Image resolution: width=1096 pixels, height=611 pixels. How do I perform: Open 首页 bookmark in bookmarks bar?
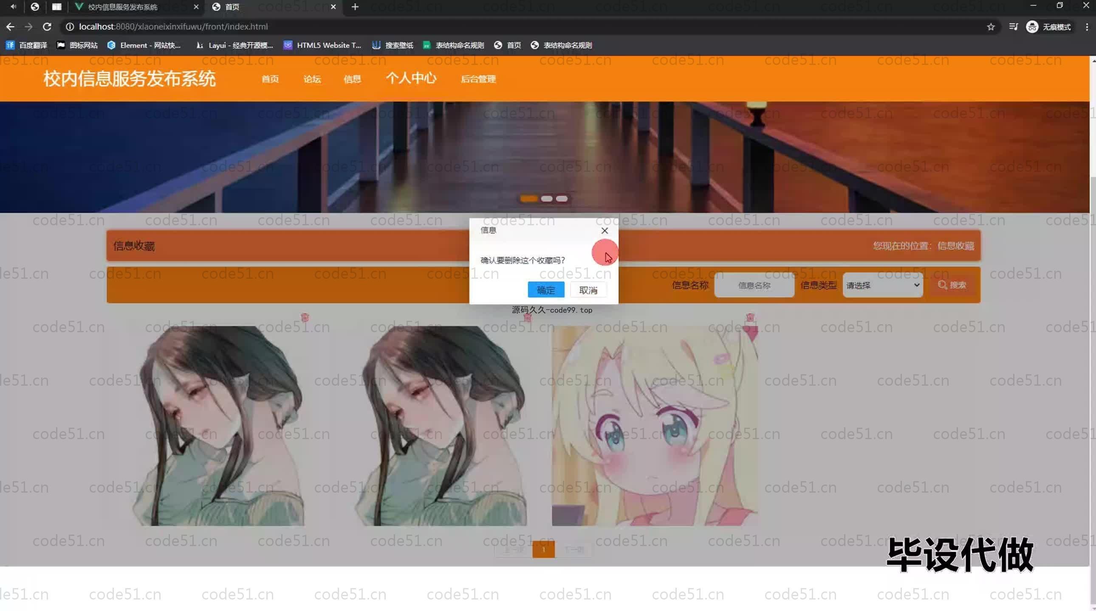tap(507, 45)
